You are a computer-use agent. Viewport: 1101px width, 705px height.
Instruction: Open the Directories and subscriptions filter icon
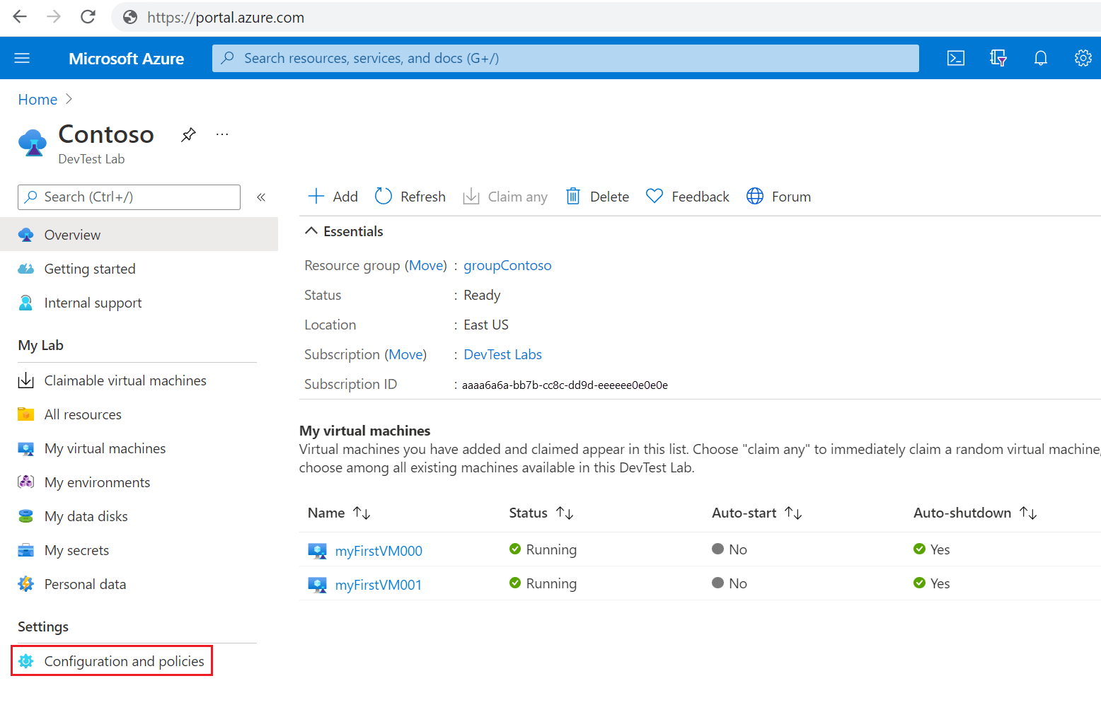998,58
